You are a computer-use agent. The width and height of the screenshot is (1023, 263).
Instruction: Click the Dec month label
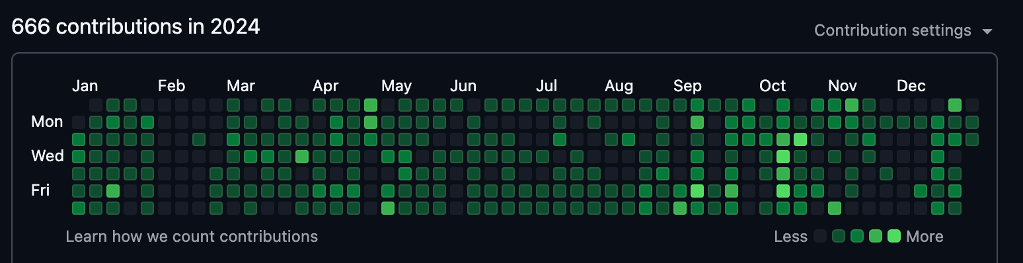pos(911,86)
